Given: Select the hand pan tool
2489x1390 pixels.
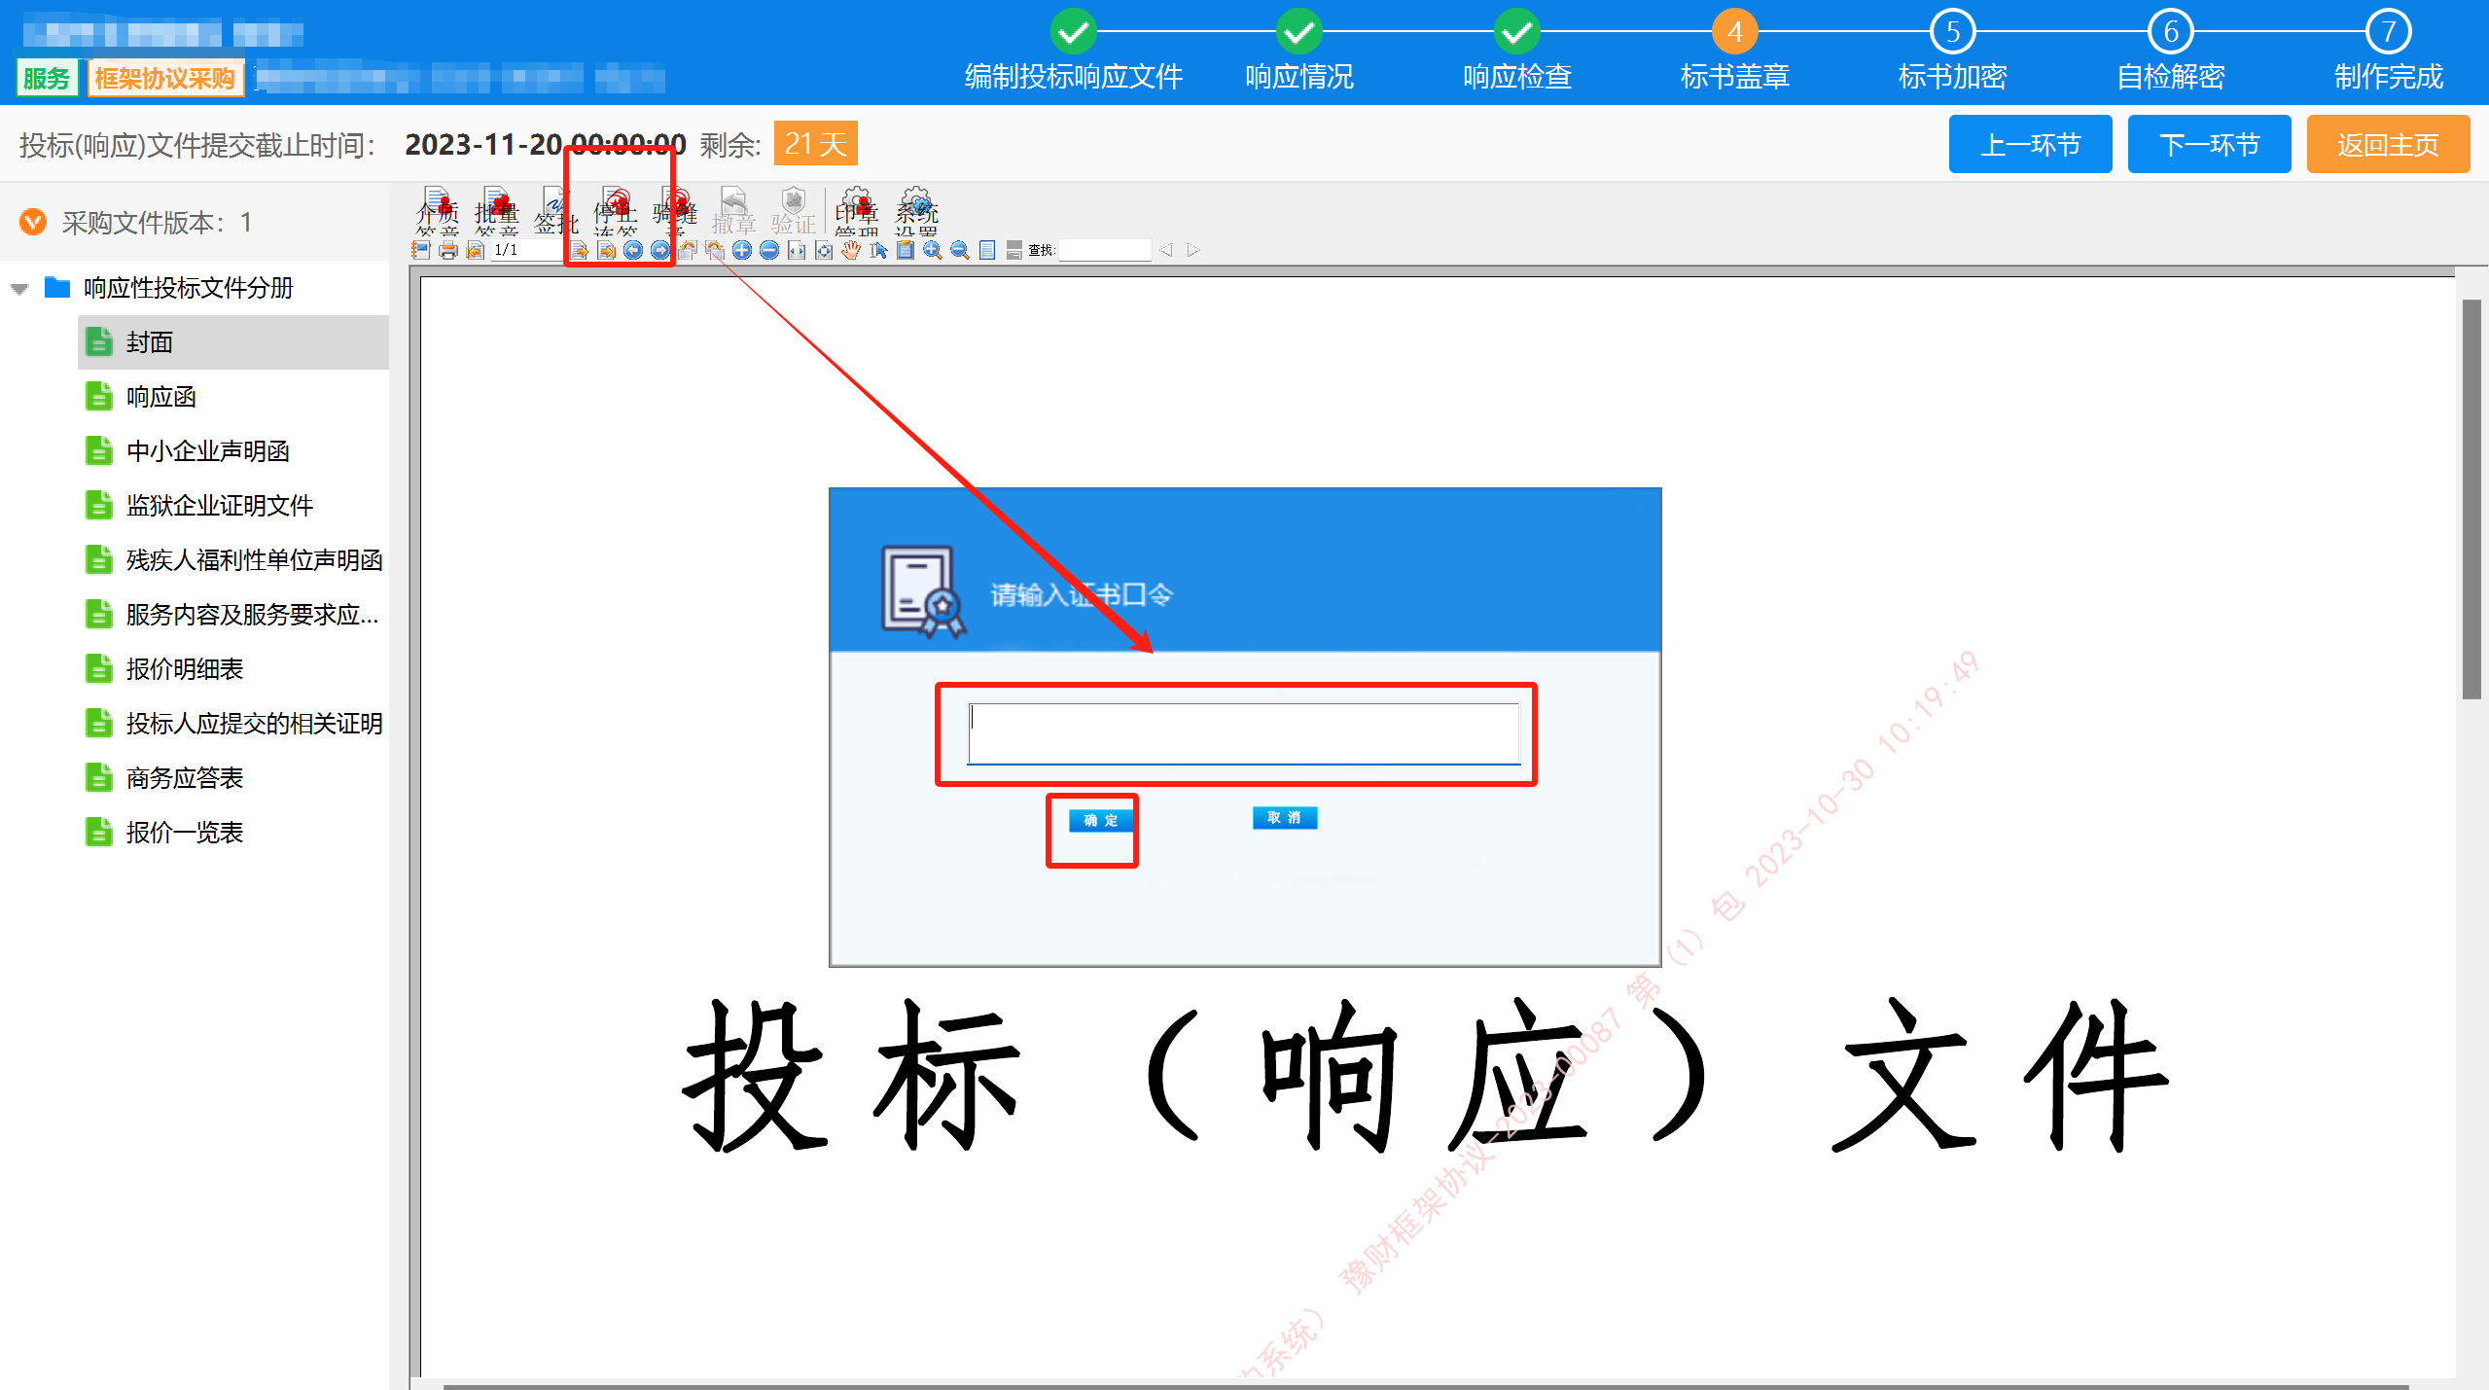Looking at the screenshot, I should [x=851, y=250].
